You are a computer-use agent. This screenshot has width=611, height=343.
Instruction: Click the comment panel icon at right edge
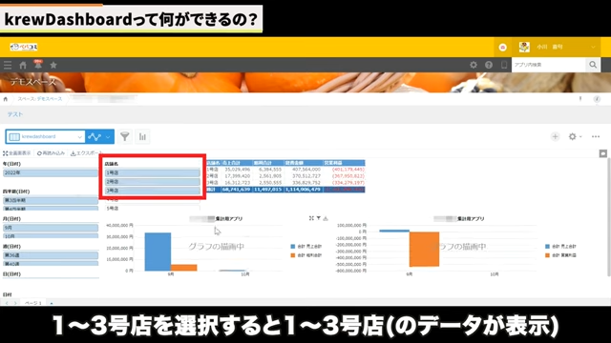[x=602, y=153]
